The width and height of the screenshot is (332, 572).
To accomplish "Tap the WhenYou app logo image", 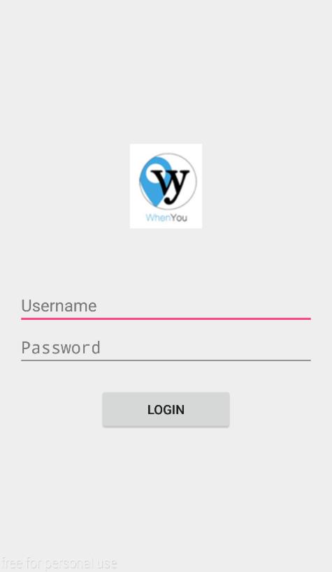I will point(166,186).
